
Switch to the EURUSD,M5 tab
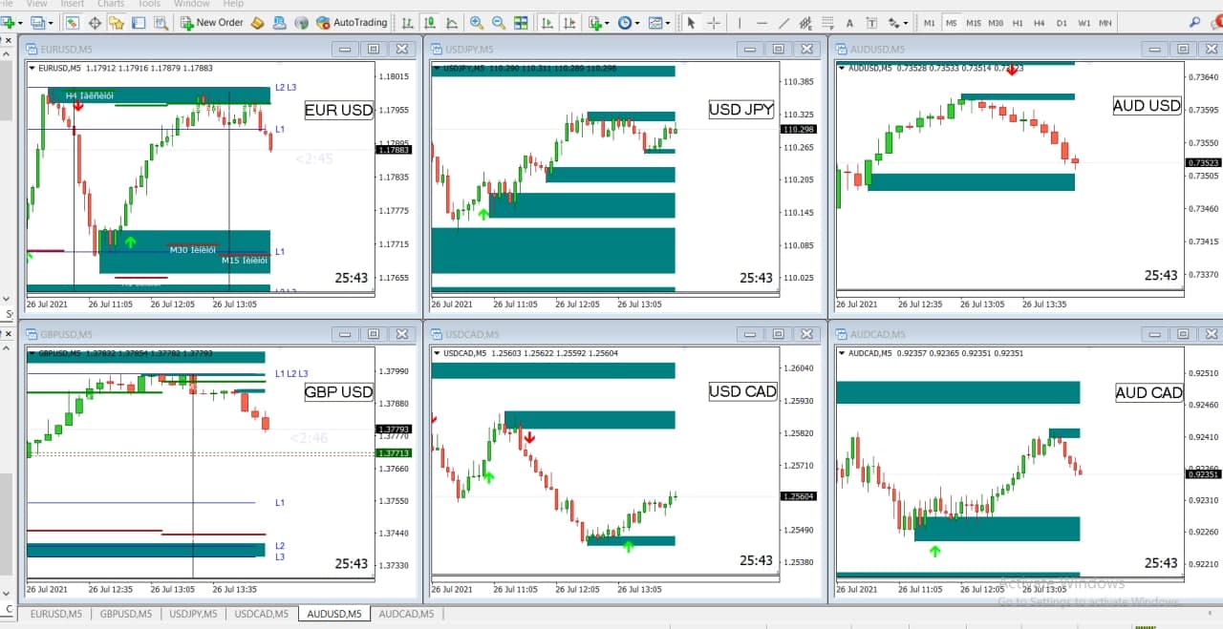55,614
